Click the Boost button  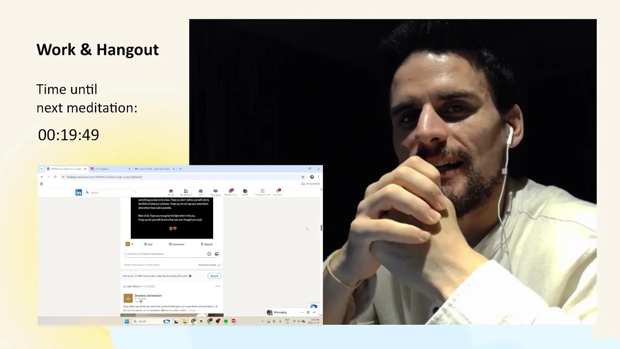click(214, 276)
